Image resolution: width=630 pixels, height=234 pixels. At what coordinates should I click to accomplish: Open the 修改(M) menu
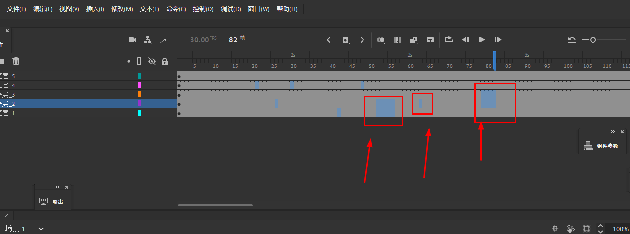click(x=122, y=9)
